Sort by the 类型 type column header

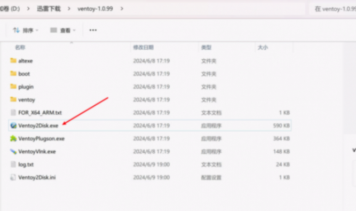(x=206, y=47)
